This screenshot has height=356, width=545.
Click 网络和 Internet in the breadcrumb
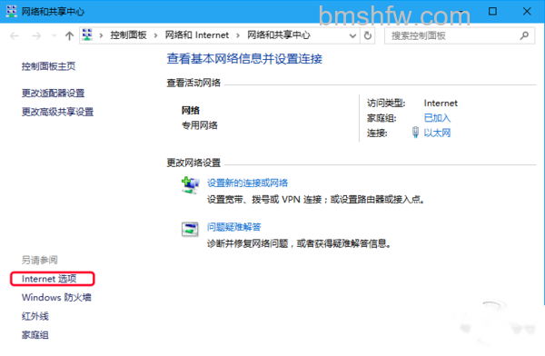point(197,35)
